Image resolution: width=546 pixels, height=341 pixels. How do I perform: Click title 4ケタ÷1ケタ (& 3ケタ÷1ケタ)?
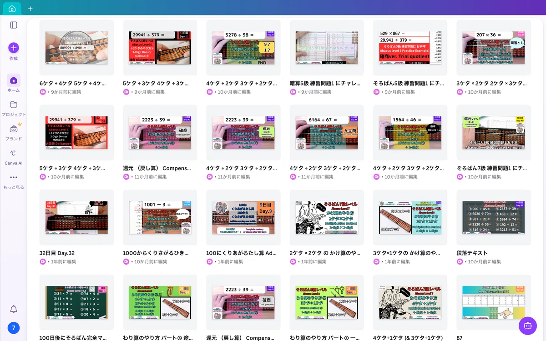tap(408, 338)
